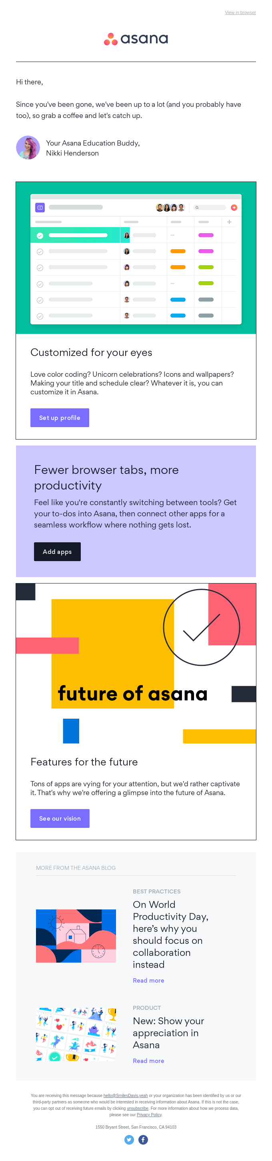Click the large checkmark circle graphic

[x=201, y=627]
